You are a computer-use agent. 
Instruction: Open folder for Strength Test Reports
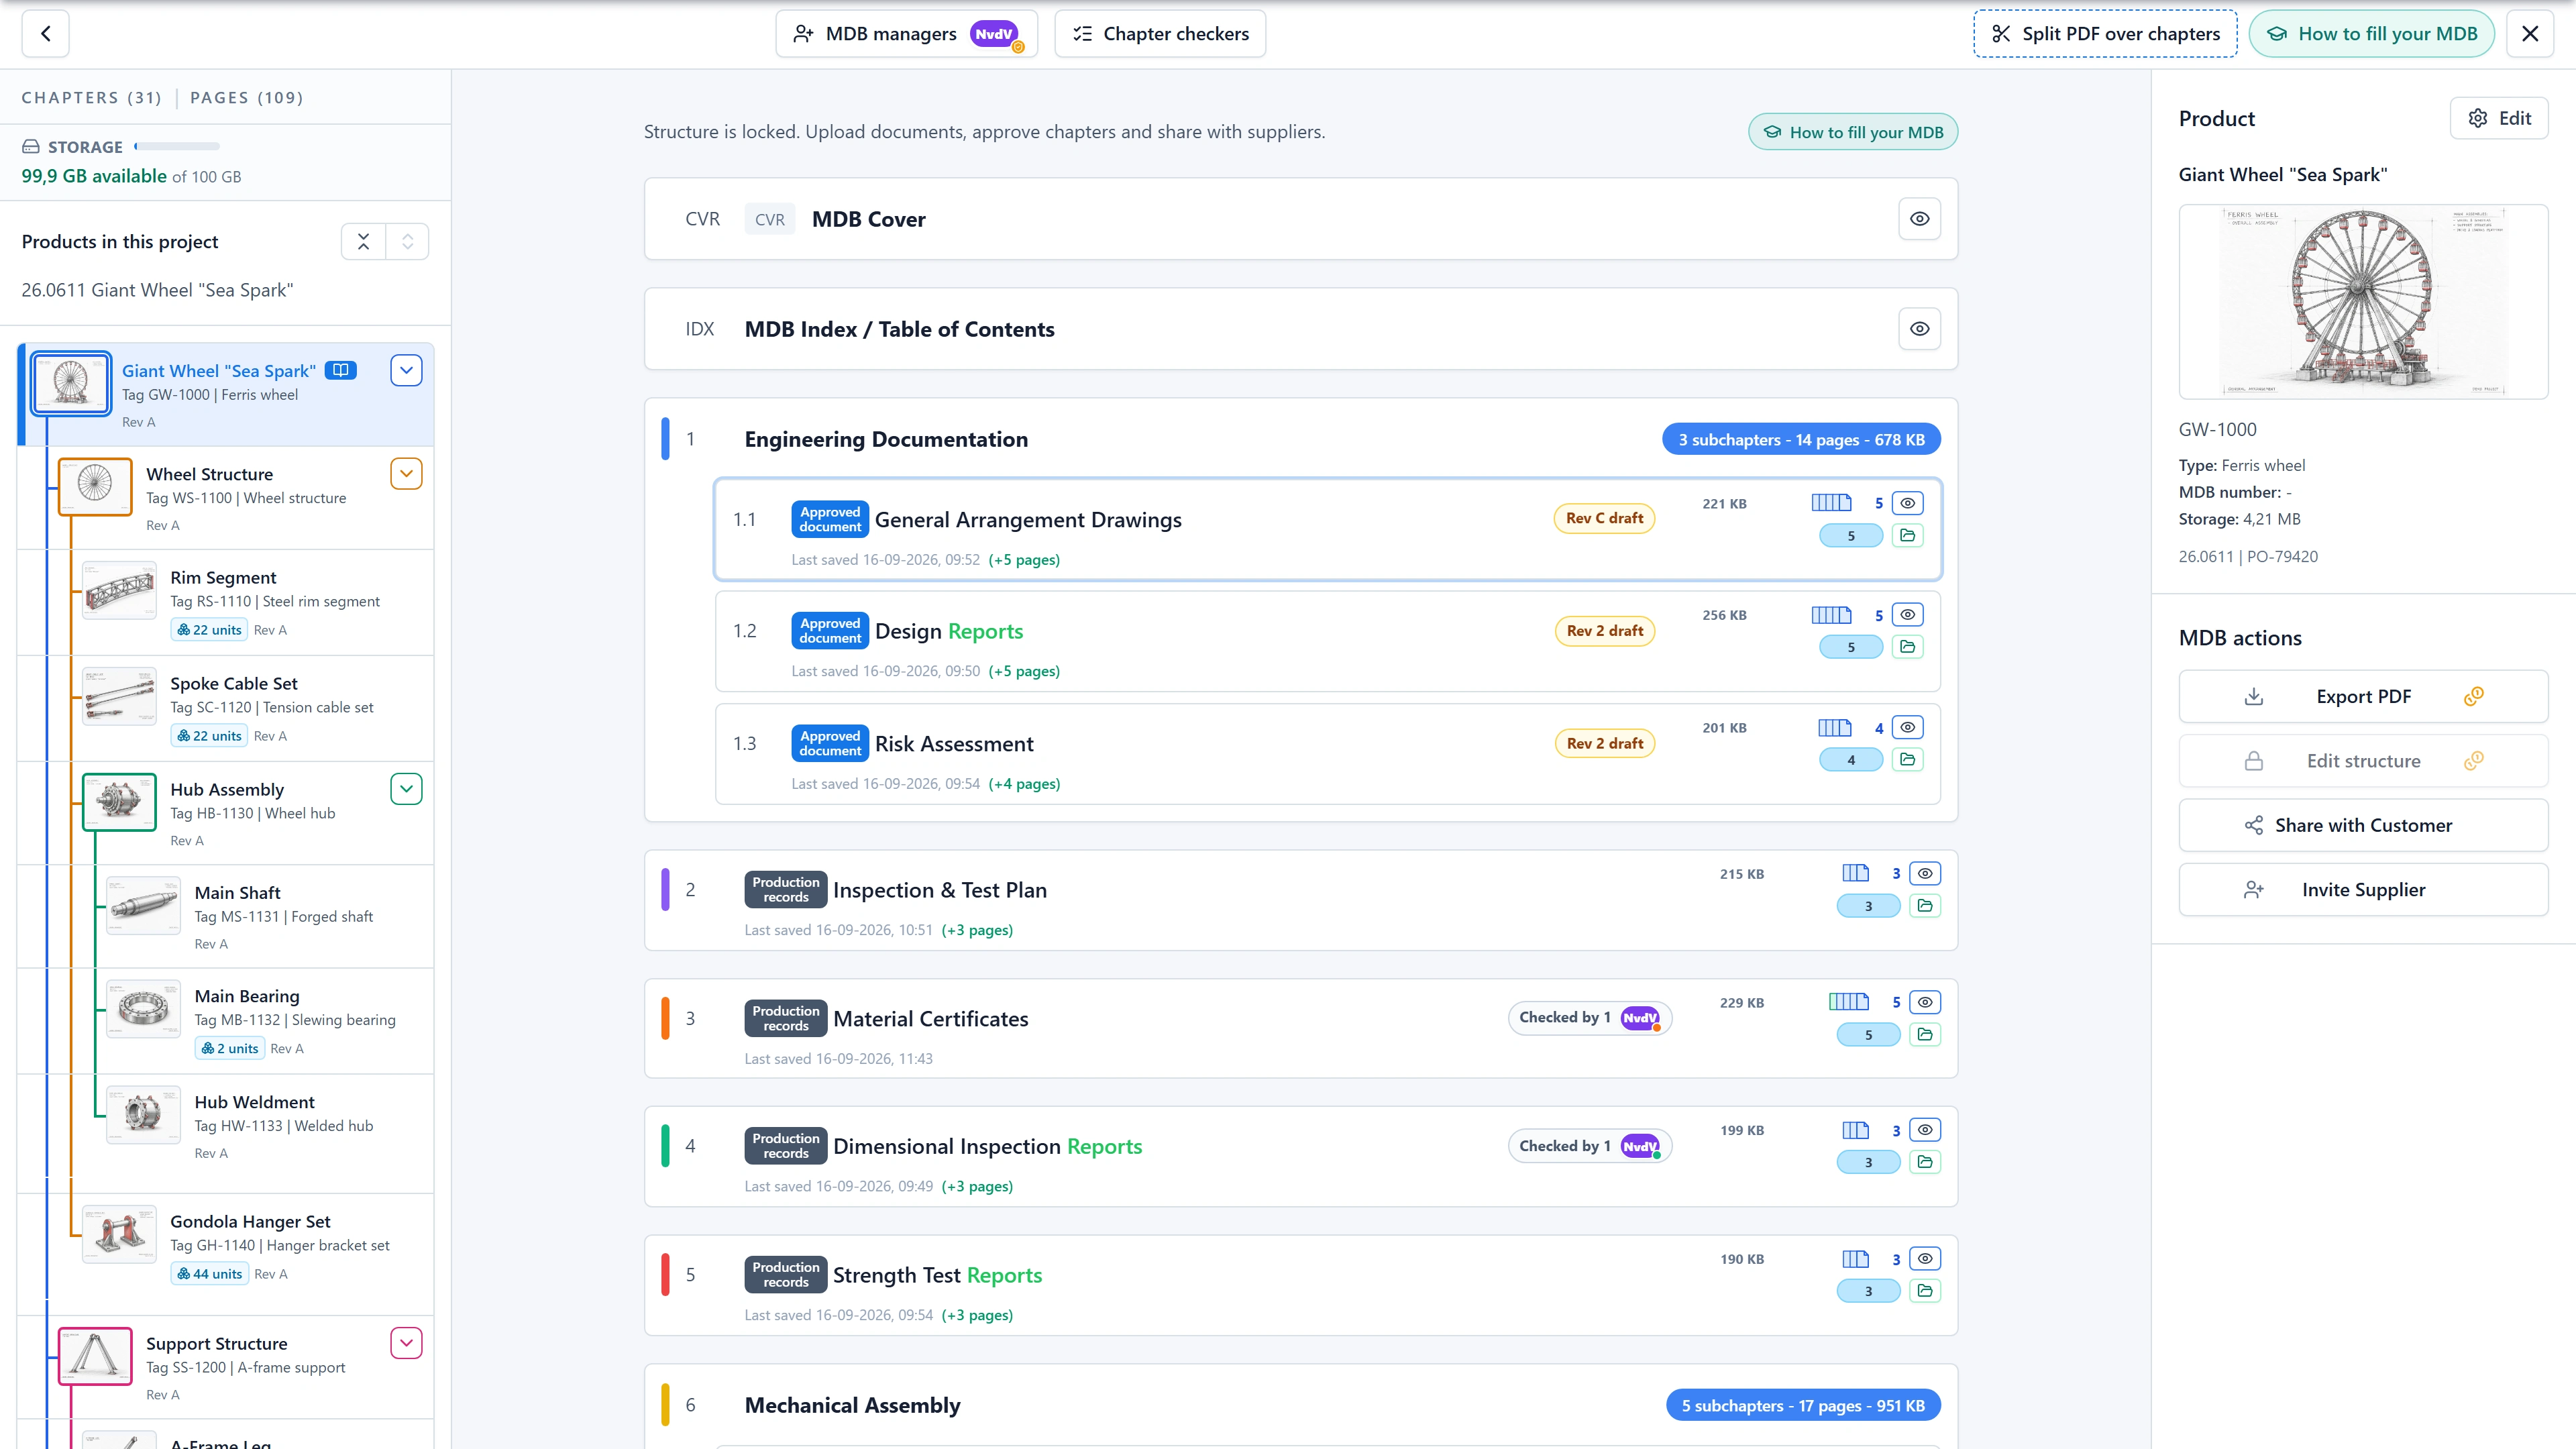(1924, 1291)
